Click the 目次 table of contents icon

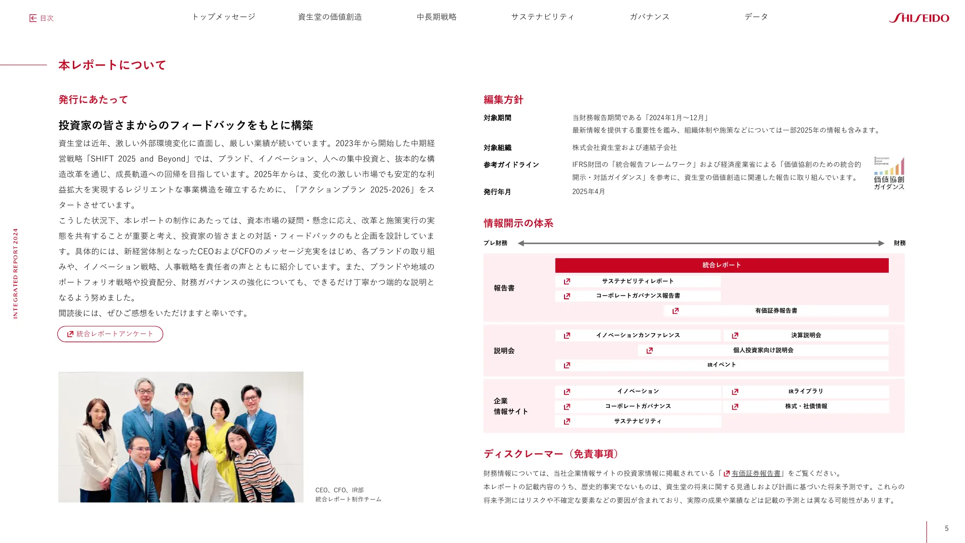point(33,18)
